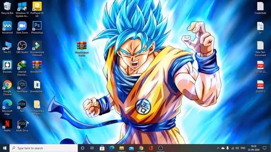Show hidden system tray icons
Screen dimensions: 271x152
point(218,148)
